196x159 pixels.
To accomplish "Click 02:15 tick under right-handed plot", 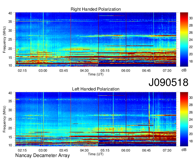I will coord(22,71).
